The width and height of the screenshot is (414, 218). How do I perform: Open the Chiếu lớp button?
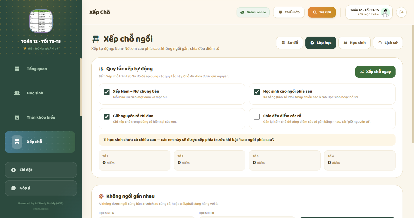click(x=289, y=12)
